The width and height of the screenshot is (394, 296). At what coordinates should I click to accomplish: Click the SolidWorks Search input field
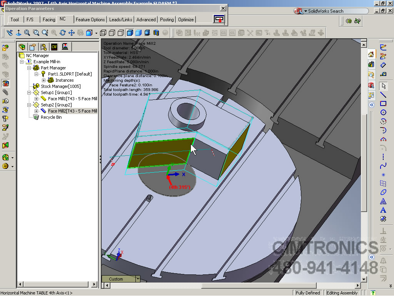(x=337, y=11)
